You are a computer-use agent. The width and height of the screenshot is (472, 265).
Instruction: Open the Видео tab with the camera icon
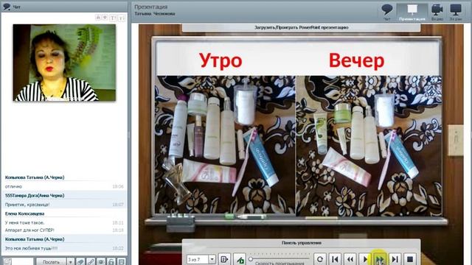point(437,12)
